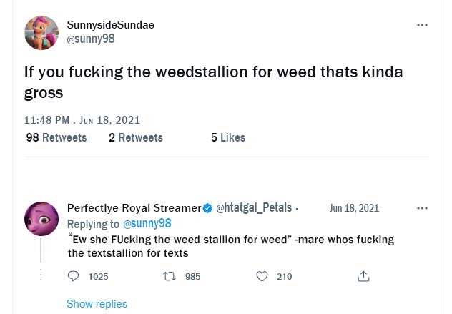Click the retweet arrows icon
The width and height of the screenshot is (452, 314).
click(171, 276)
